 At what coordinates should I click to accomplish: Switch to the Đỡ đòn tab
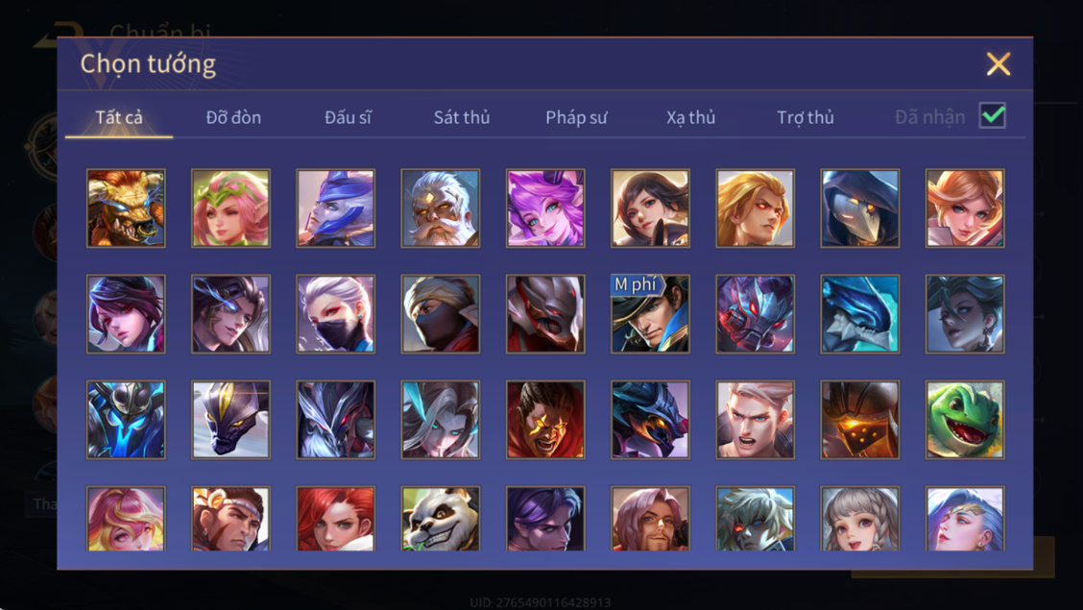click(x=233, y=117)
